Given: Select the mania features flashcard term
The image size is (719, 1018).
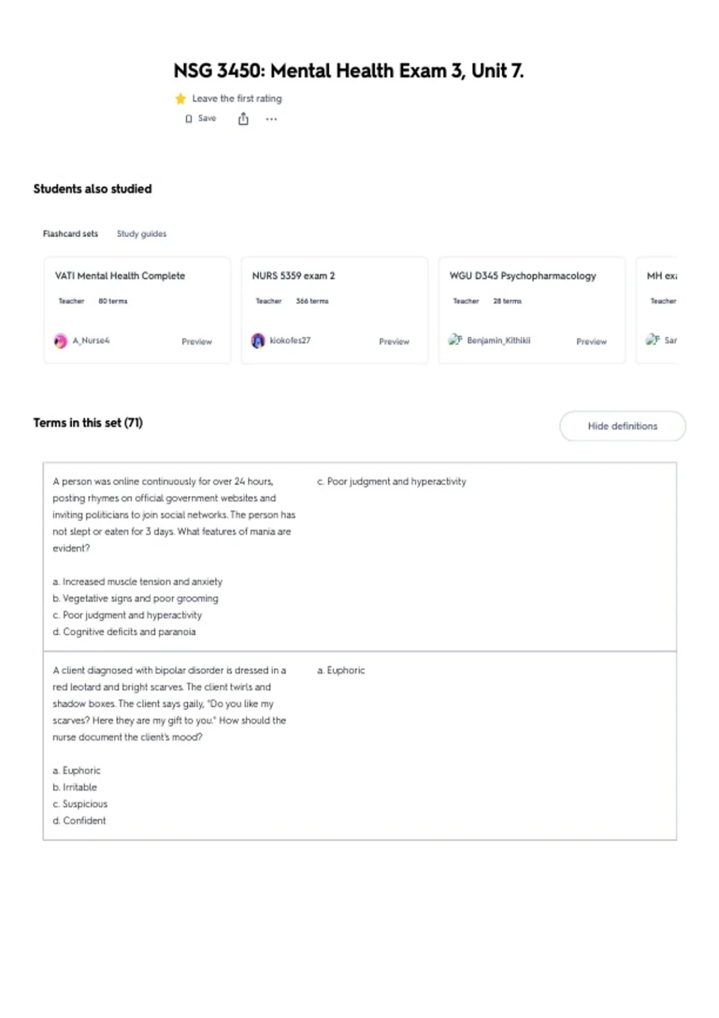Looking at the screenshot, I should point(174,556).
